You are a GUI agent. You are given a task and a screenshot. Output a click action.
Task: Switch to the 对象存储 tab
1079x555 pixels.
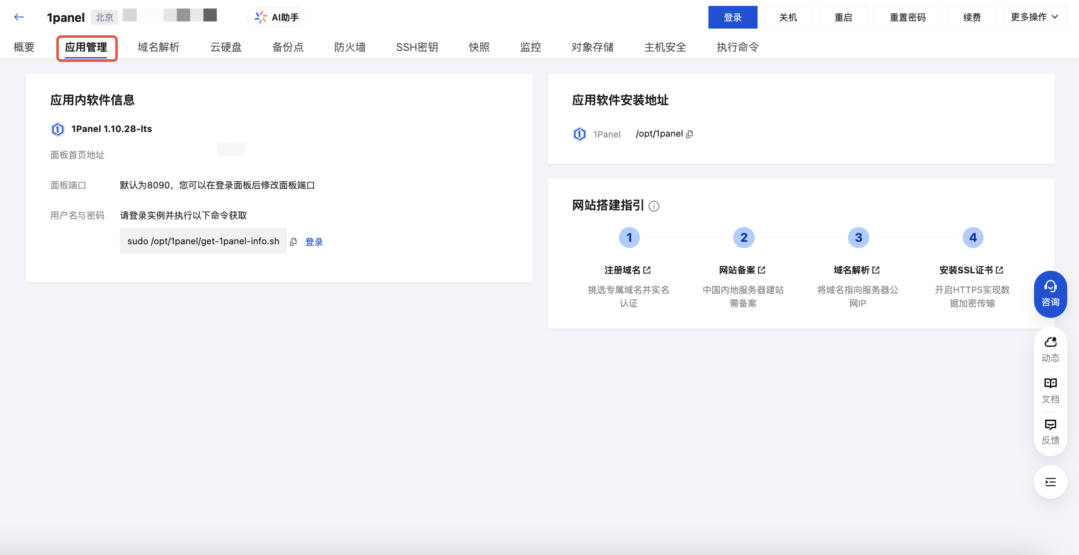tap(593, 47)
